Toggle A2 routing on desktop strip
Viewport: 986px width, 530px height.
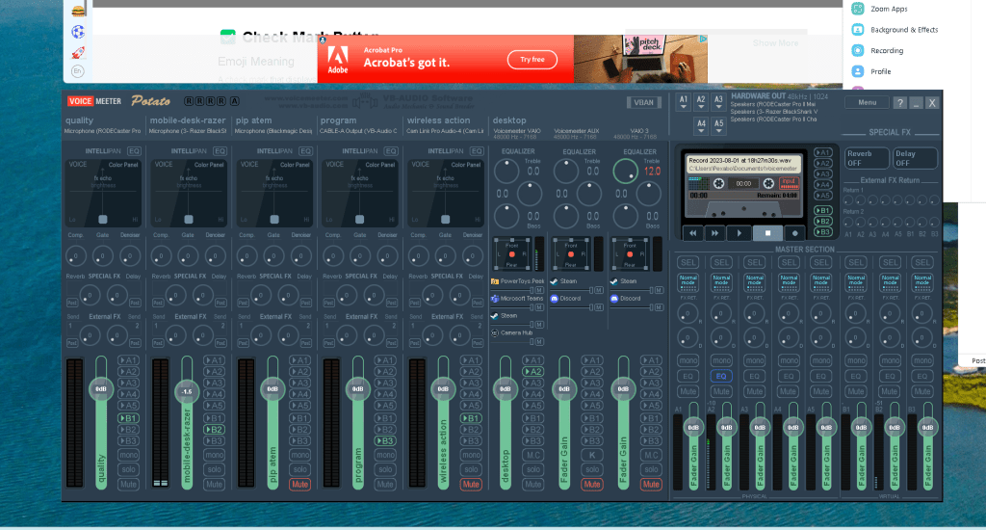[532, 371]
